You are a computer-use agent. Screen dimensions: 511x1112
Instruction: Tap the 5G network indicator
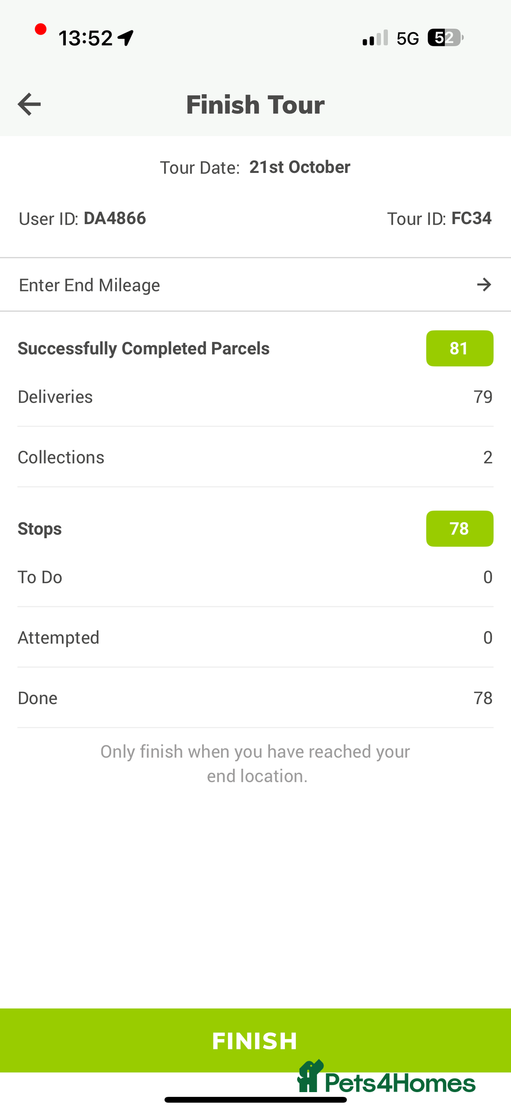408,38
